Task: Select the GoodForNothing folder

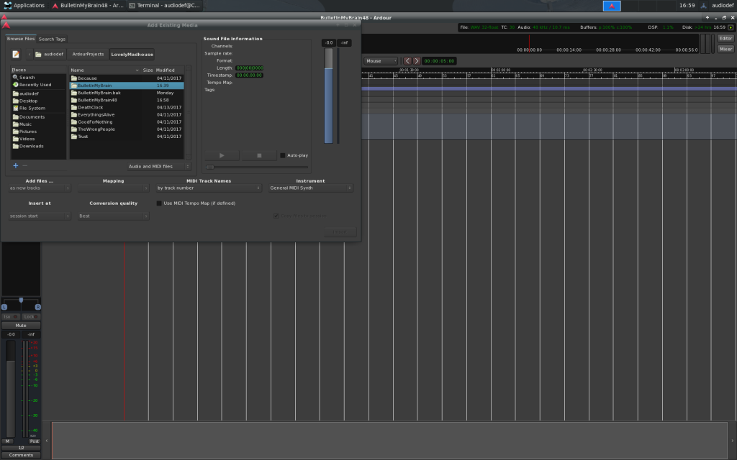Action: (127, 122)
